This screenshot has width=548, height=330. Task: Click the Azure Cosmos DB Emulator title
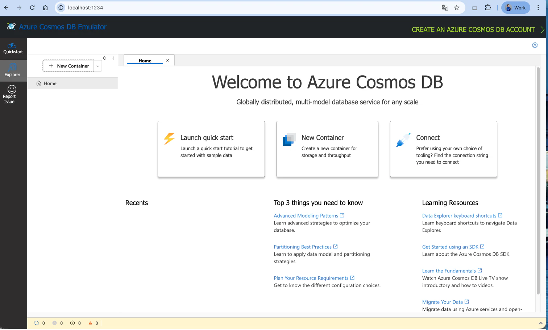click(63, 27)
